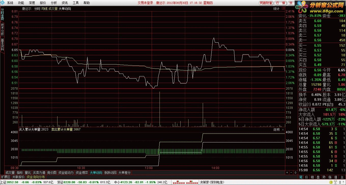Open the 资讯 menu

pyautogui.click(x=65, y=3)
